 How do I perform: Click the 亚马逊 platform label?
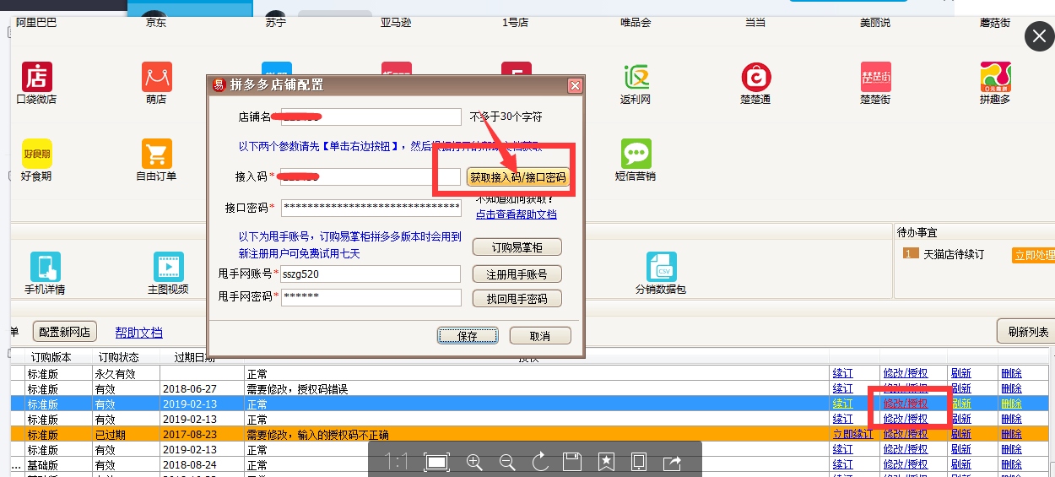coord(396,23)
